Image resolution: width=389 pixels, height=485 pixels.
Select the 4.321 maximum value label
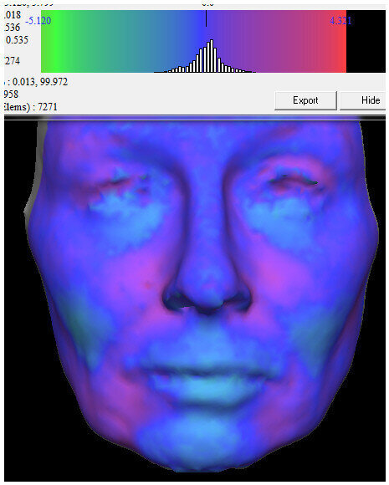pos(340,21)
